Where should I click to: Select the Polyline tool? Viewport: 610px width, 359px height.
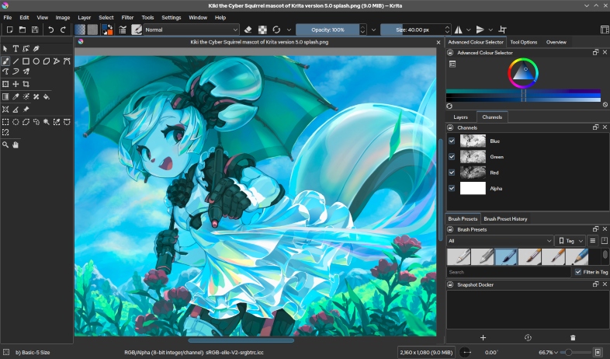57,61
